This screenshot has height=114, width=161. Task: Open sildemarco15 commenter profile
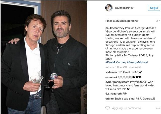114,73
